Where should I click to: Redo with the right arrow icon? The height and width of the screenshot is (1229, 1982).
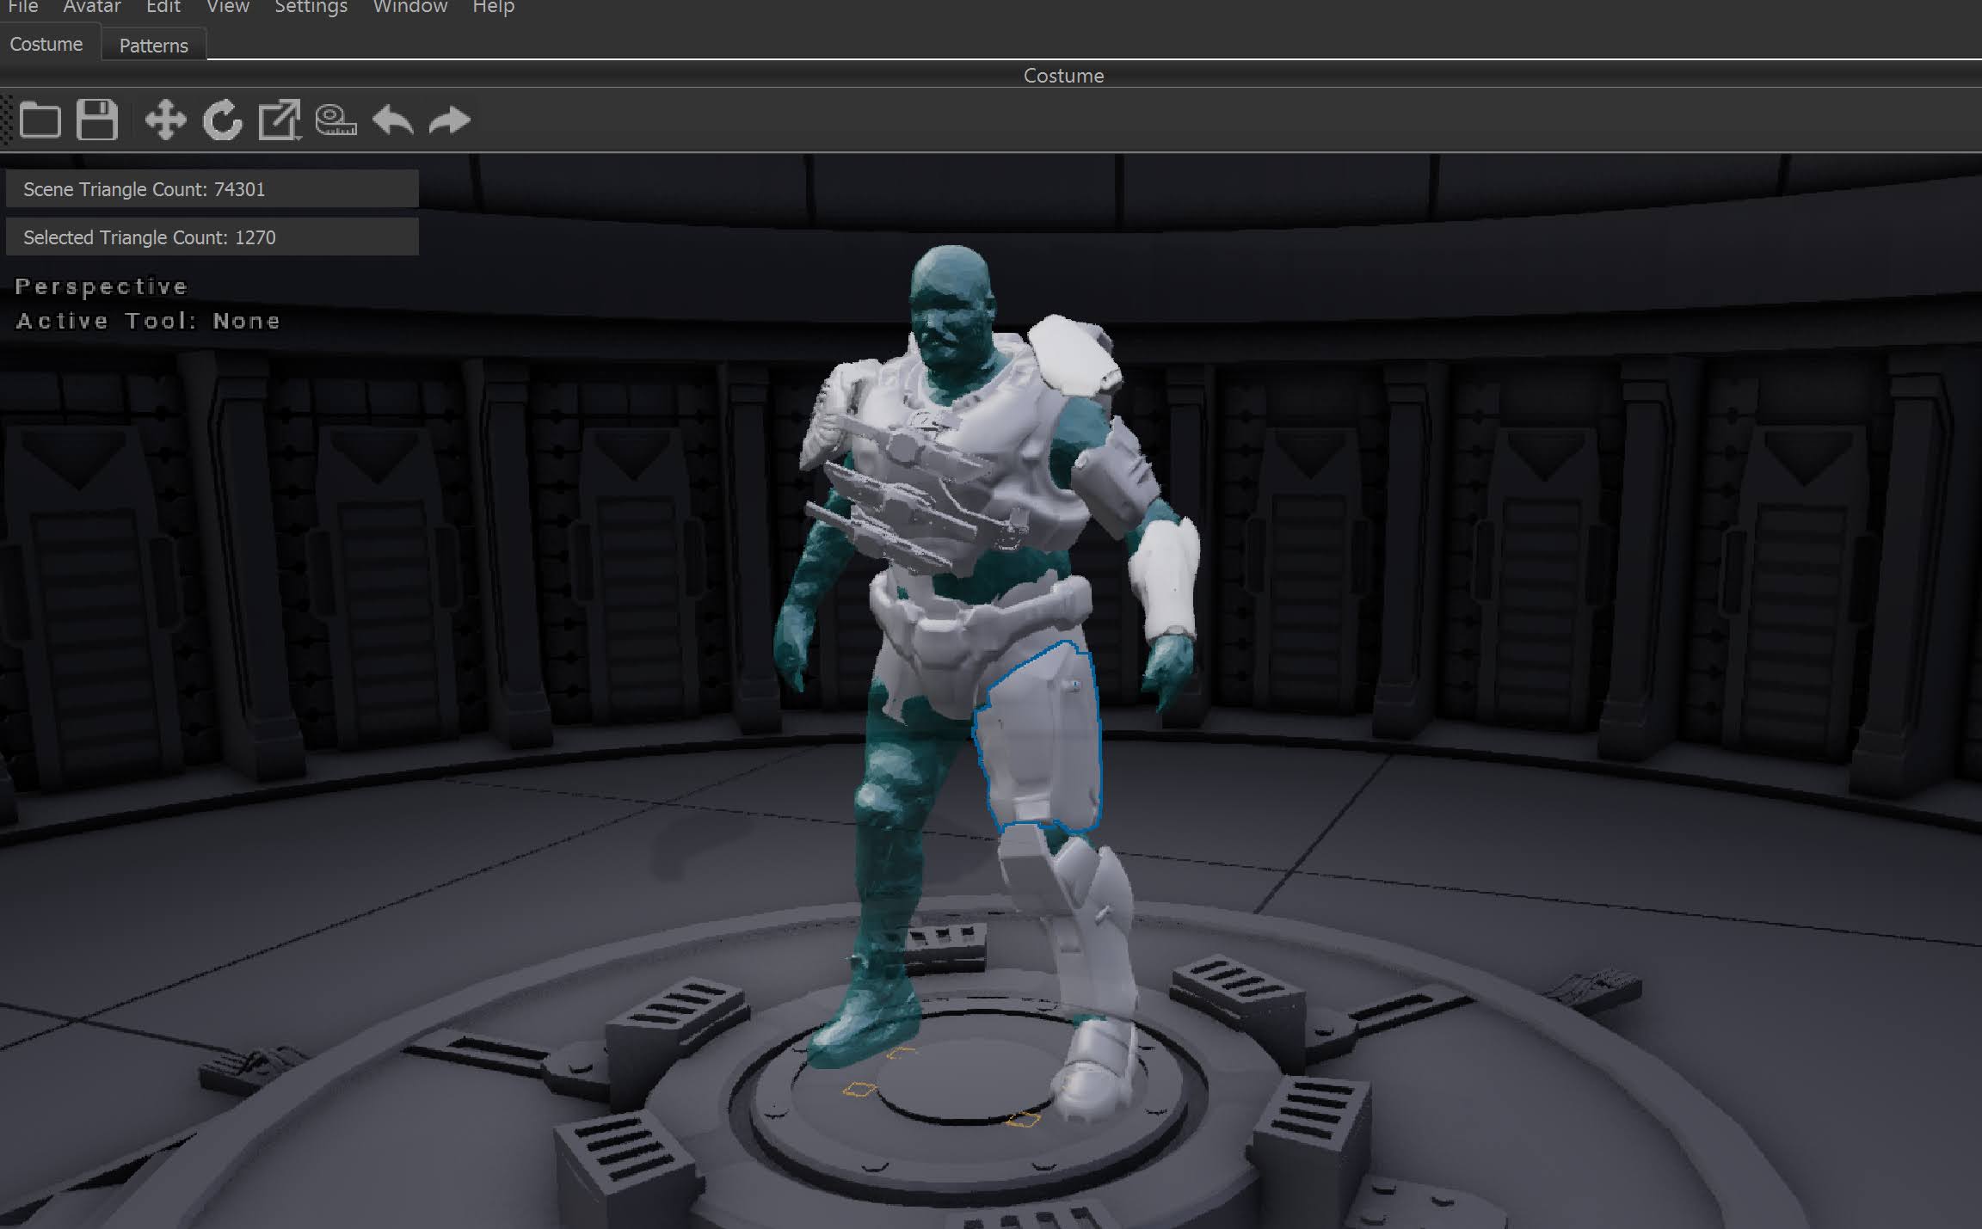[x=449, y=120]
